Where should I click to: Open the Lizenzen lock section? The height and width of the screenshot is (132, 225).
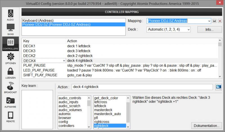10,73
